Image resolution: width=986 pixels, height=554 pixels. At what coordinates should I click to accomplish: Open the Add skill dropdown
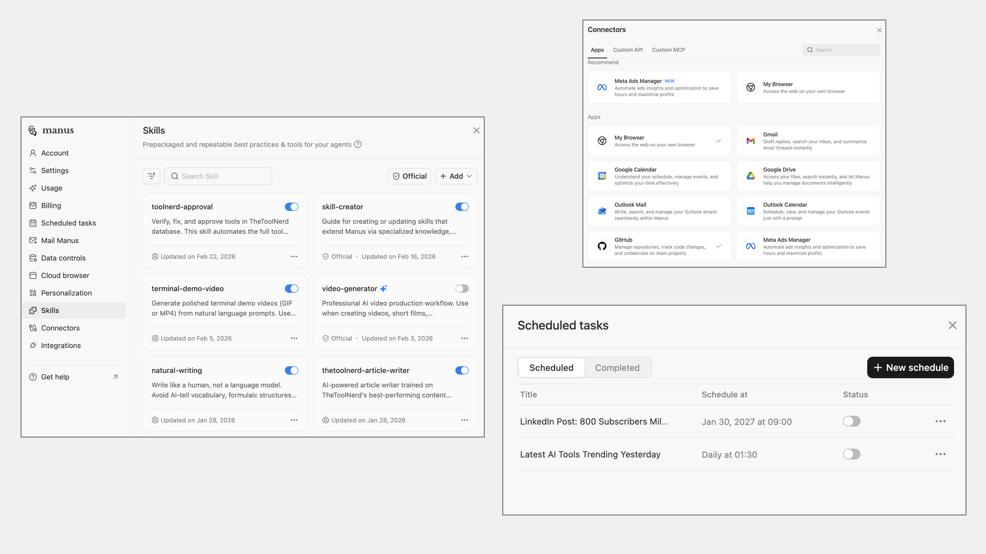(456, 176)
